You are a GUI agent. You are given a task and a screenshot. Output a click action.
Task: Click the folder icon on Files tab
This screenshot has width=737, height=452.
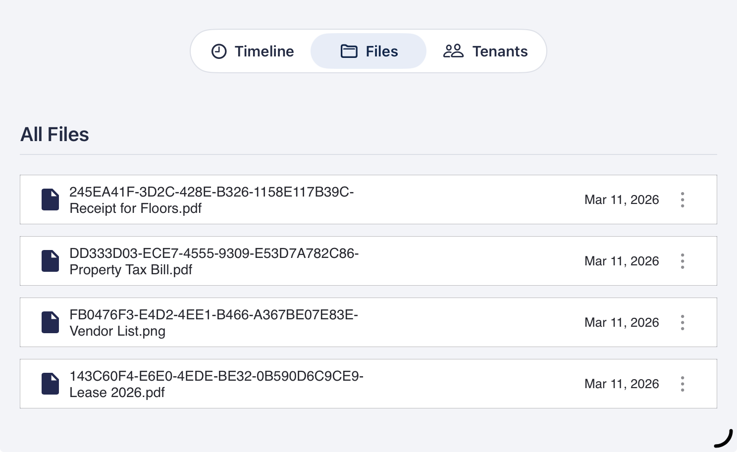click(x=349, y=51)
